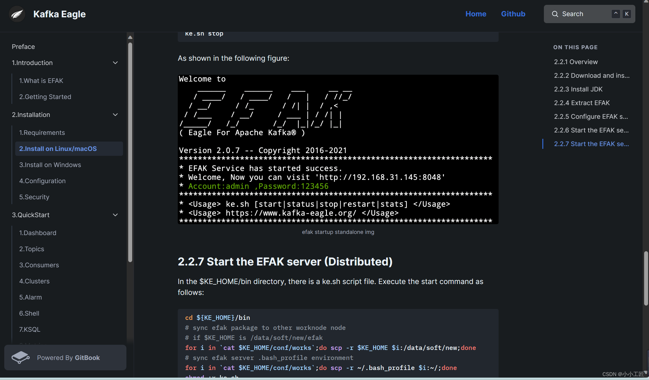Viewport: 649px width, 380px height.
Task: Go to 1.What is EFAK
Action: click(x=41, y=81)
